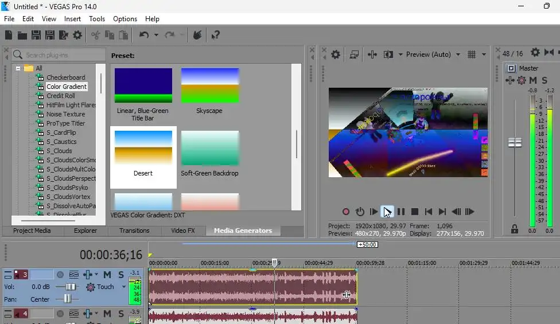Mute audio track 4
Image resolution: width=560 pixels, height=324 pixels.
[107, 314]
